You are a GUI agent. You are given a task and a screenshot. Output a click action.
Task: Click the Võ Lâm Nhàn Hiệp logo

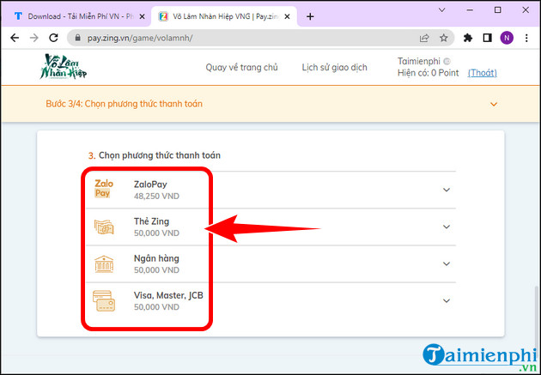[64, 67]
